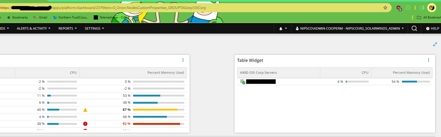The height and width of the screenshot is (137, 441).
Task: Select the 48 % memory value
Action: tap(127, 103)
